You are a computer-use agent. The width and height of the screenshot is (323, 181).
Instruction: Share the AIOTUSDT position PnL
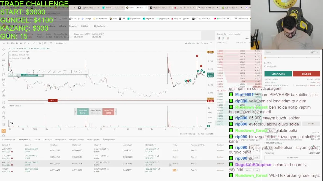pos(158,149)
